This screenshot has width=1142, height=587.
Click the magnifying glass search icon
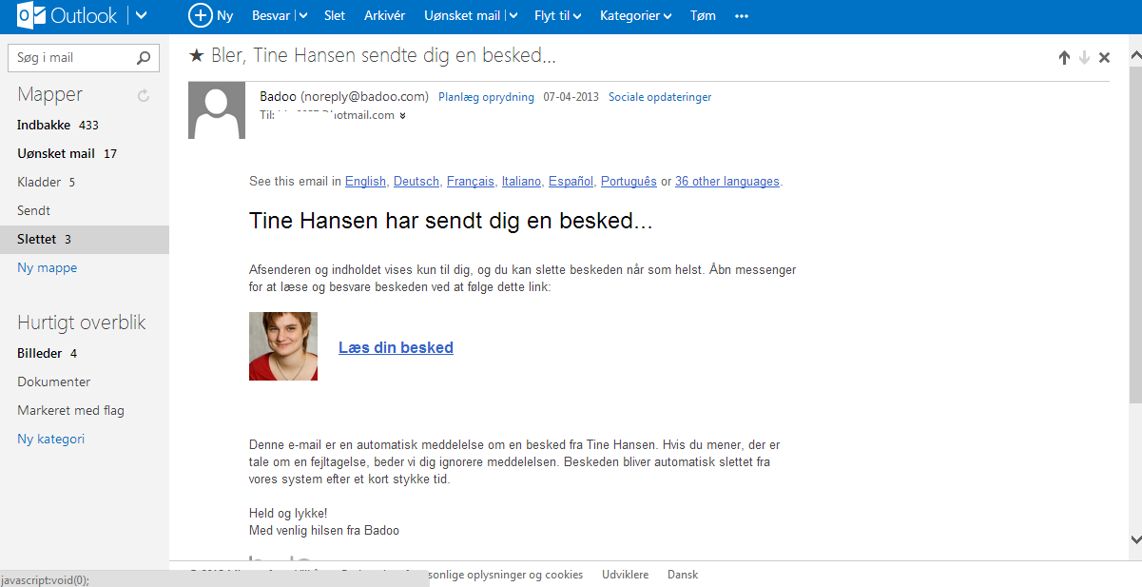144,57
